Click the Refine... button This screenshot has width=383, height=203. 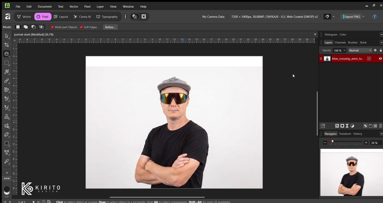(110, 27)
